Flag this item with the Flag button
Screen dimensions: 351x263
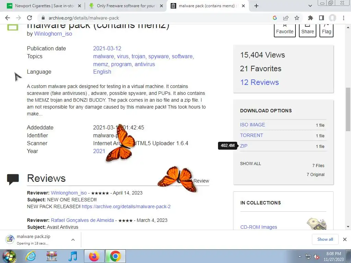[326, 30]
